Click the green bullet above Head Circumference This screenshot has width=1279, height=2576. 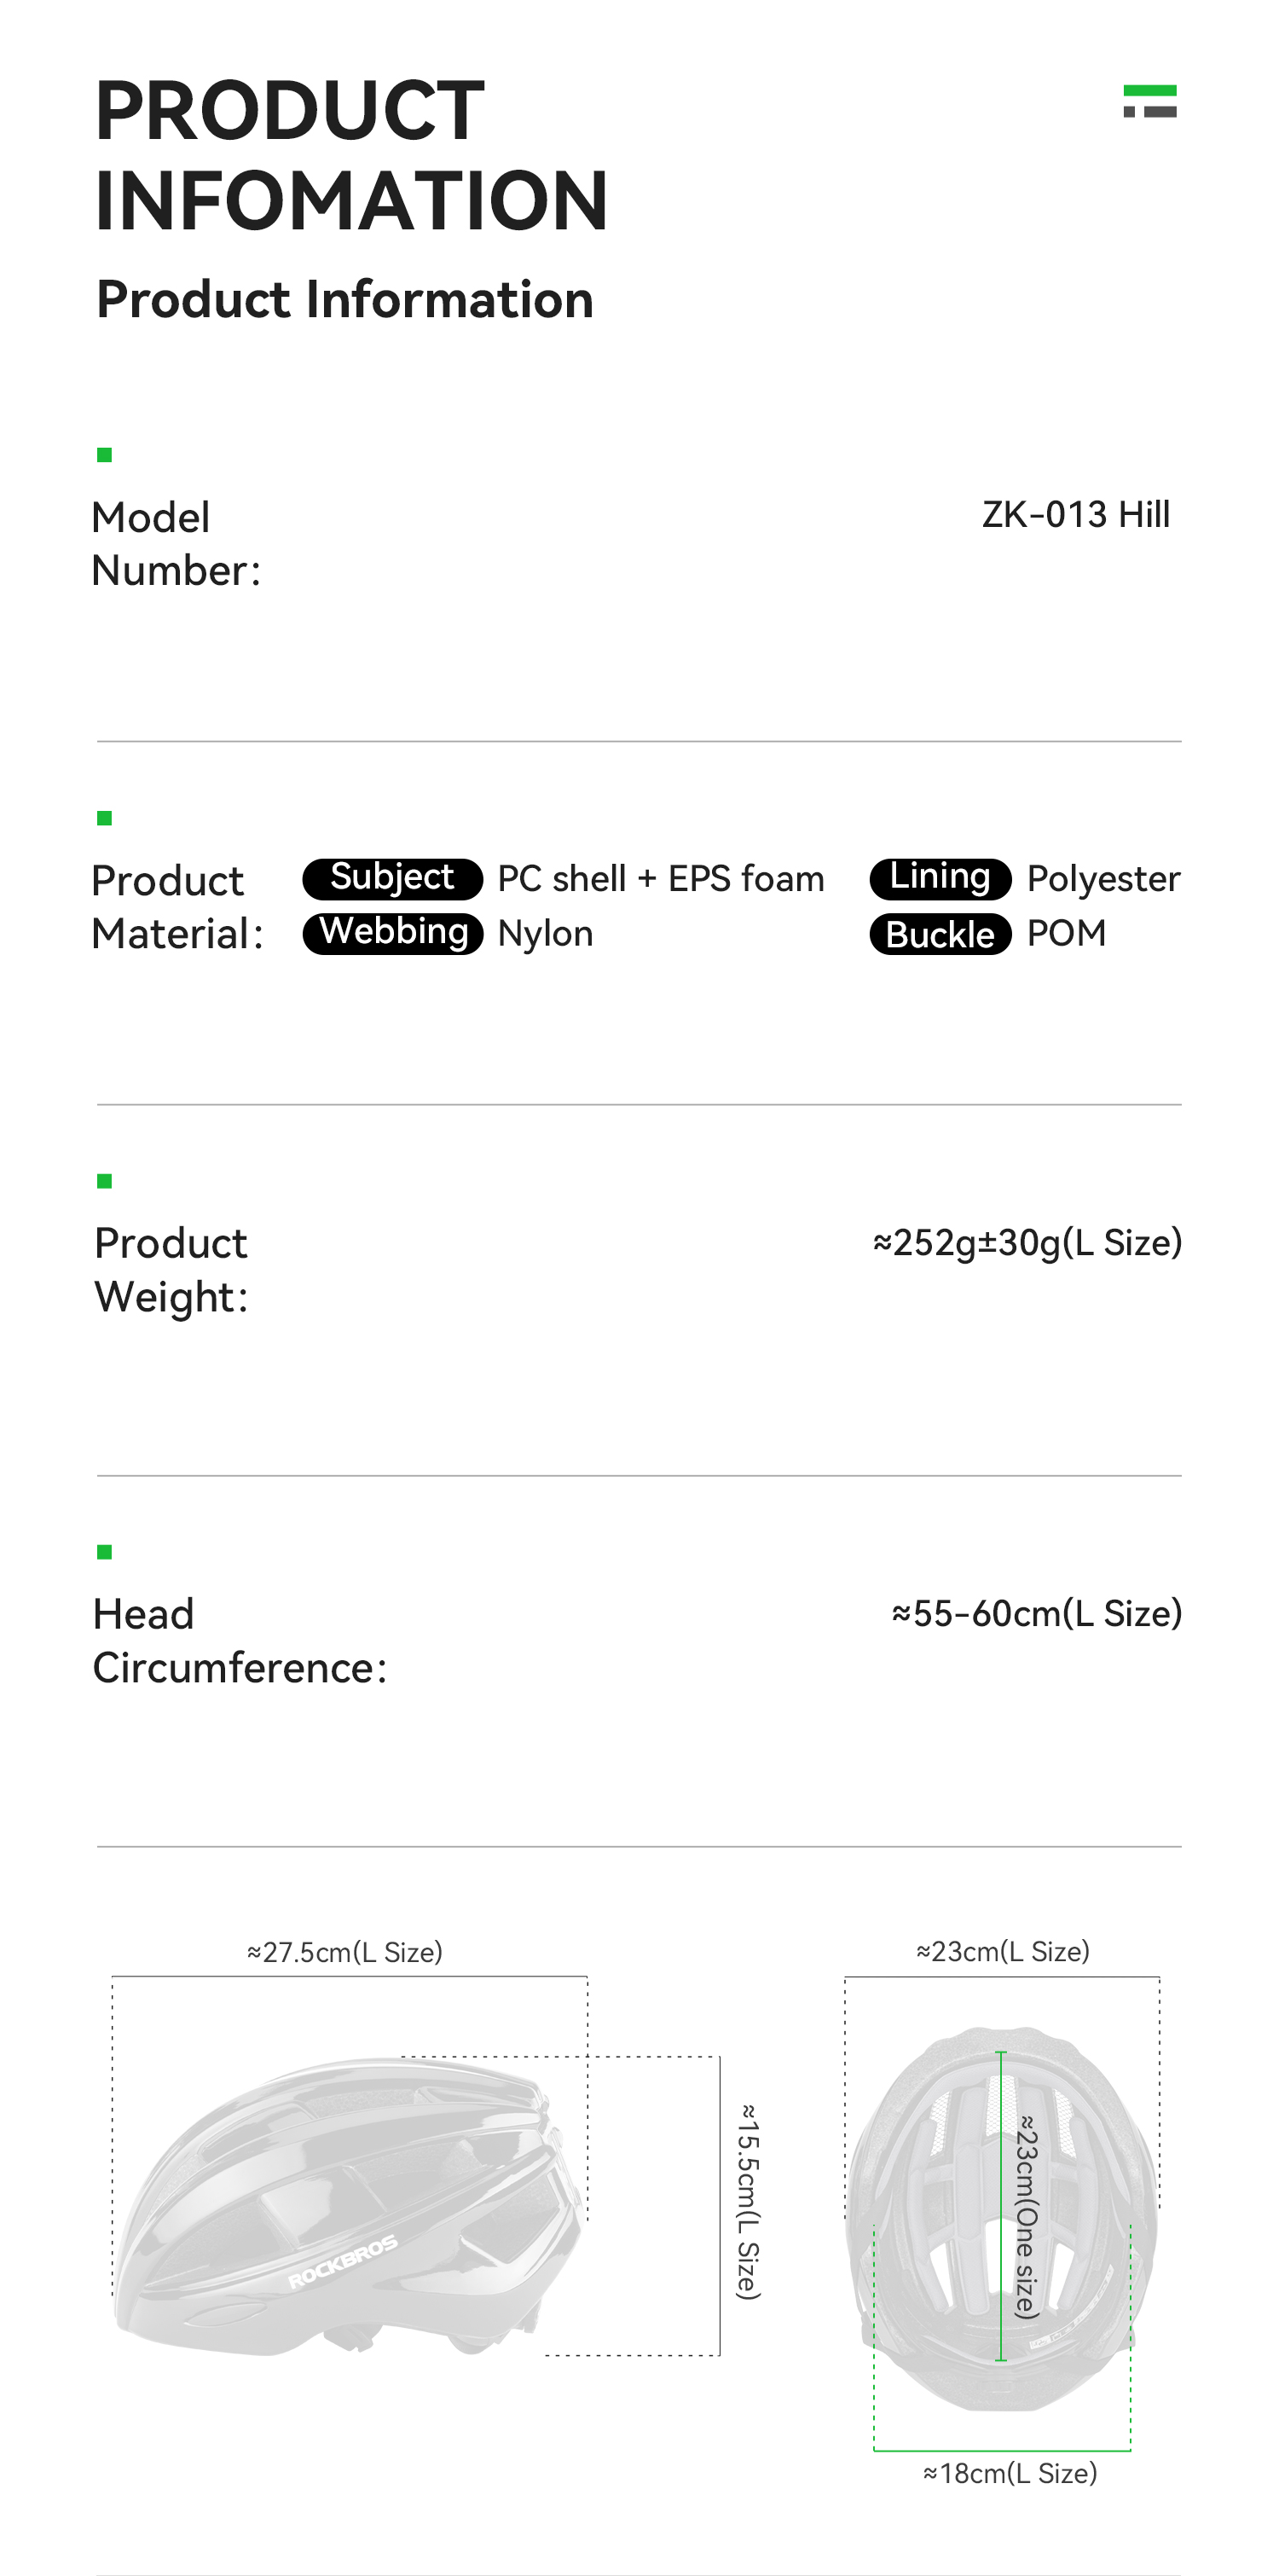coord(104,1552)
